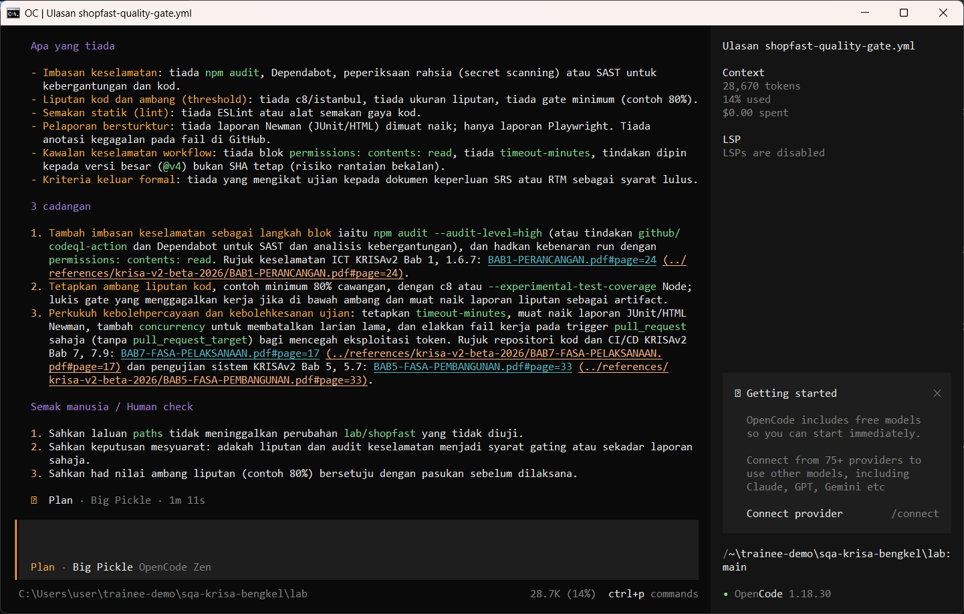Click the Plan mode label in input
Screen dimensions: 964x614
coord(43,567)
